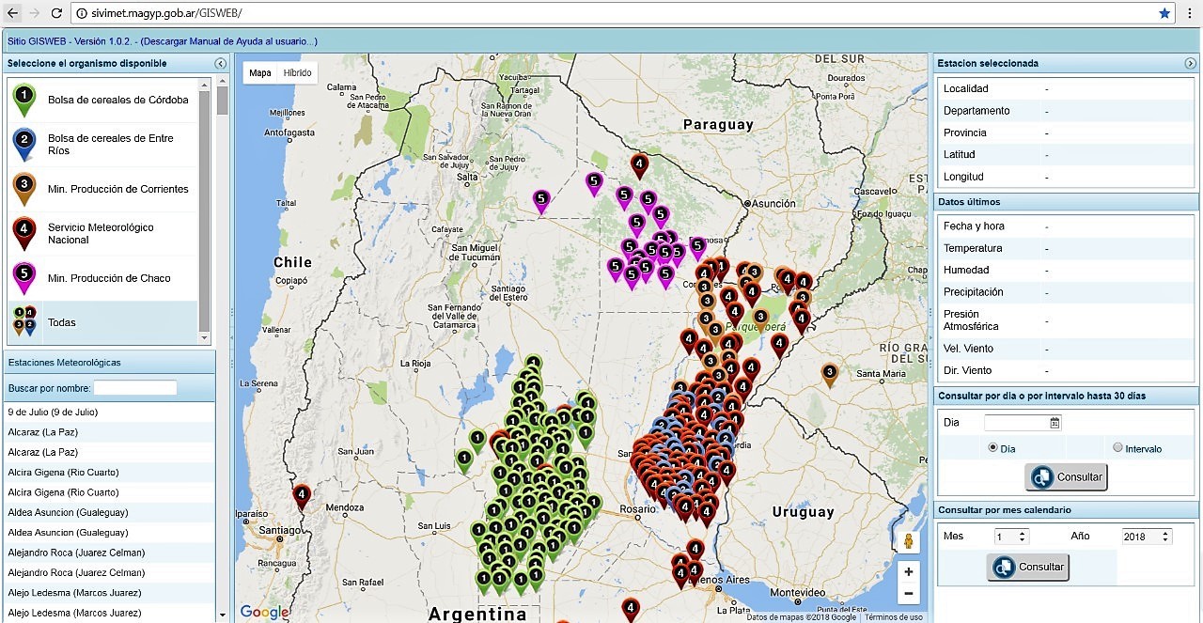Click the lone green marker 1 near San Luis
The image size is (1203, 623).
pyautogui.click(x=464, y=459)
